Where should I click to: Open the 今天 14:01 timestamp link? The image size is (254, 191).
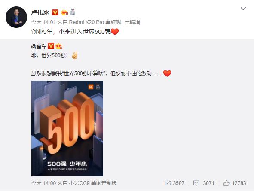[43, 22]
